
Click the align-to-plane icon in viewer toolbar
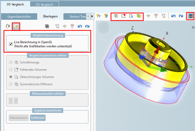tap(148, 16)
